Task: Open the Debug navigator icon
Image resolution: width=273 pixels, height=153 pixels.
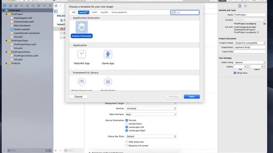Action: click(39, 6)
